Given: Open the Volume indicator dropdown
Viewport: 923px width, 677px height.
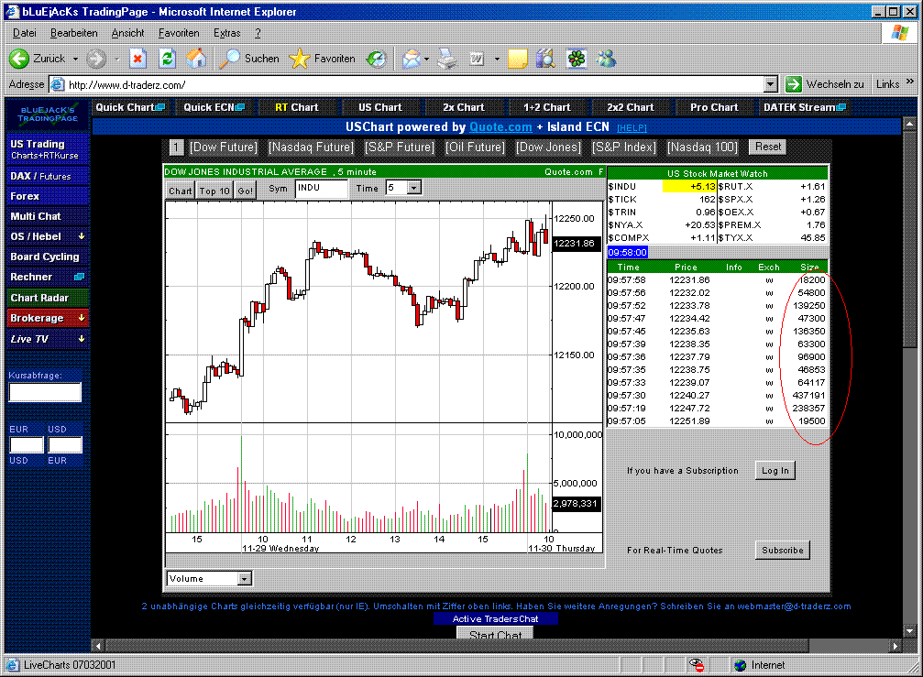Looking at the screenshot, I should pyautogui.click(x=245, y=579).
